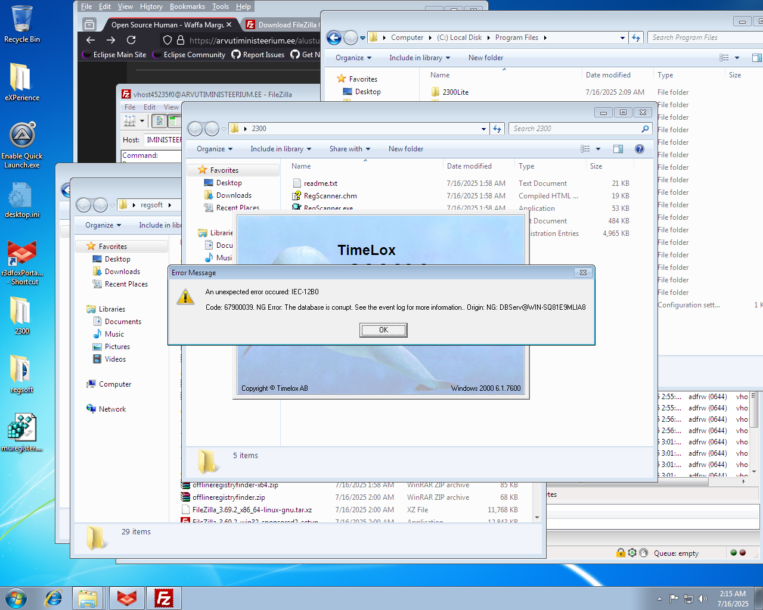Refresh the 2300 folder address bar
This screenshot has height=610, width=763.
[497, 128]
